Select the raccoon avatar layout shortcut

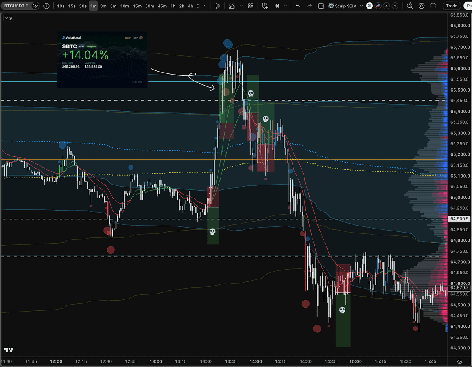point(369,6)
